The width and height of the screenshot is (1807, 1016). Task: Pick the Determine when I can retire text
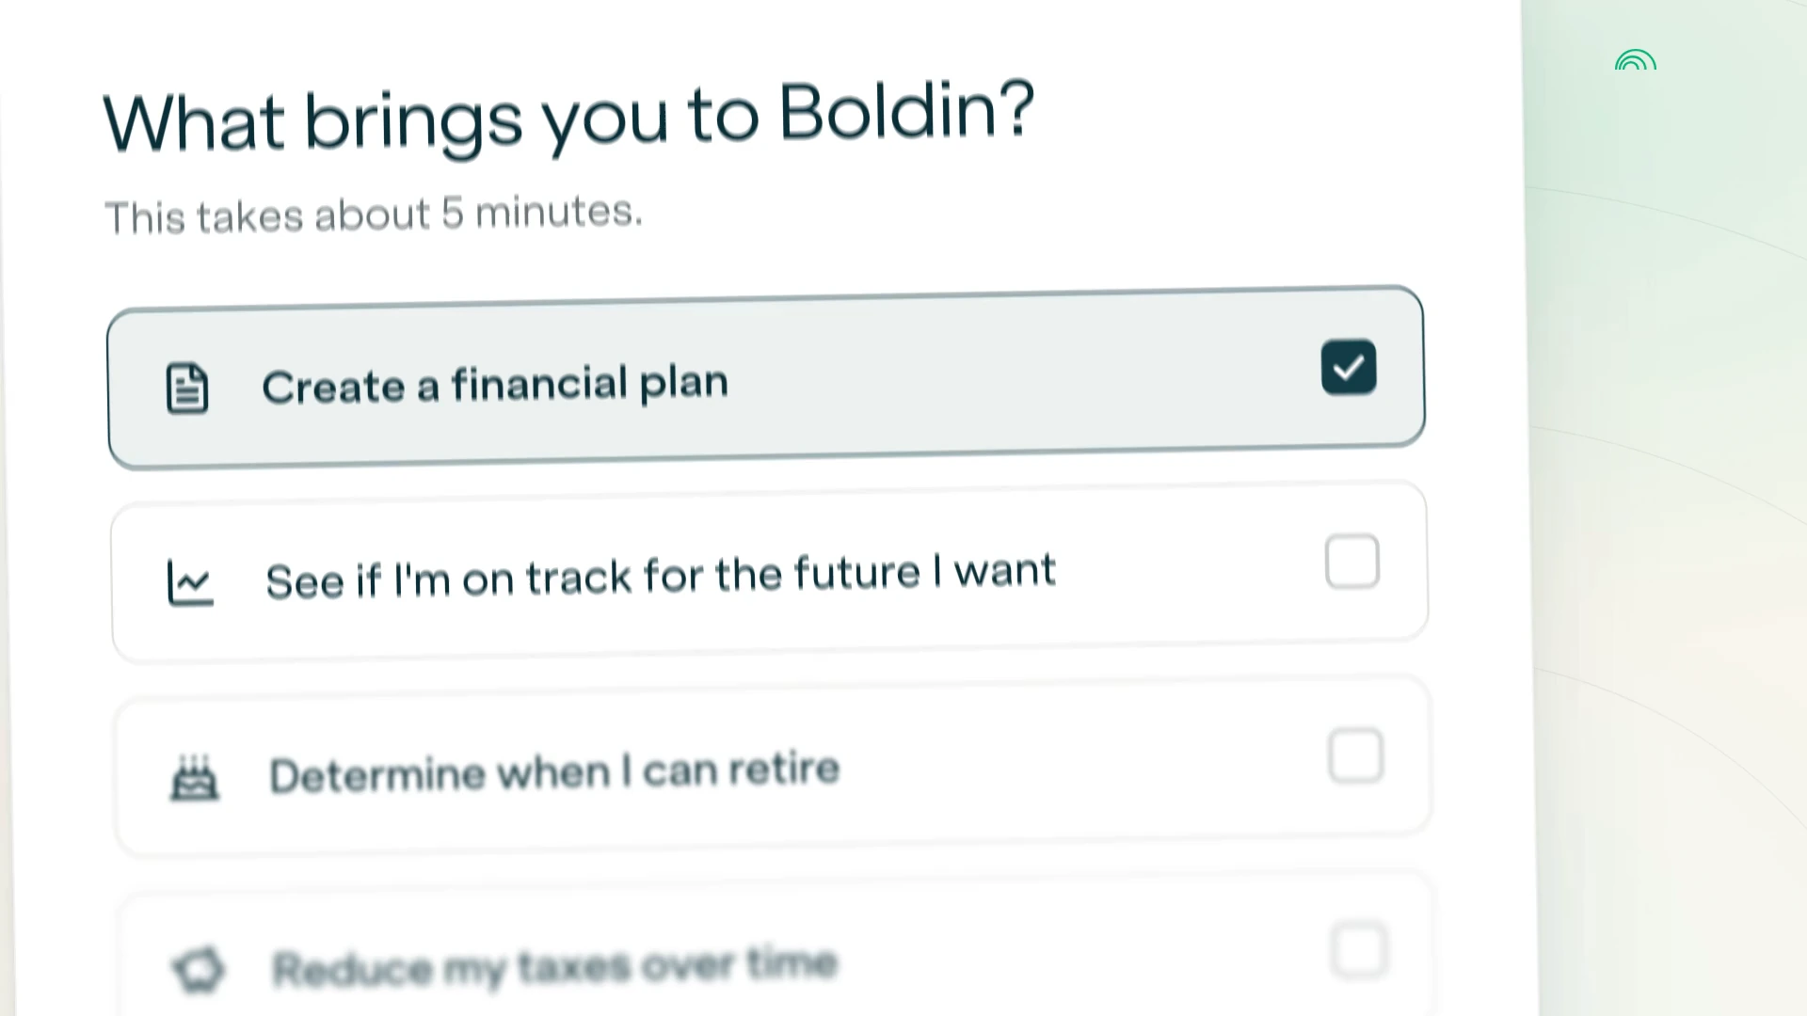click(554, 772)
